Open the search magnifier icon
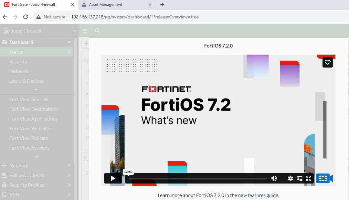 (x=97, y=31)
